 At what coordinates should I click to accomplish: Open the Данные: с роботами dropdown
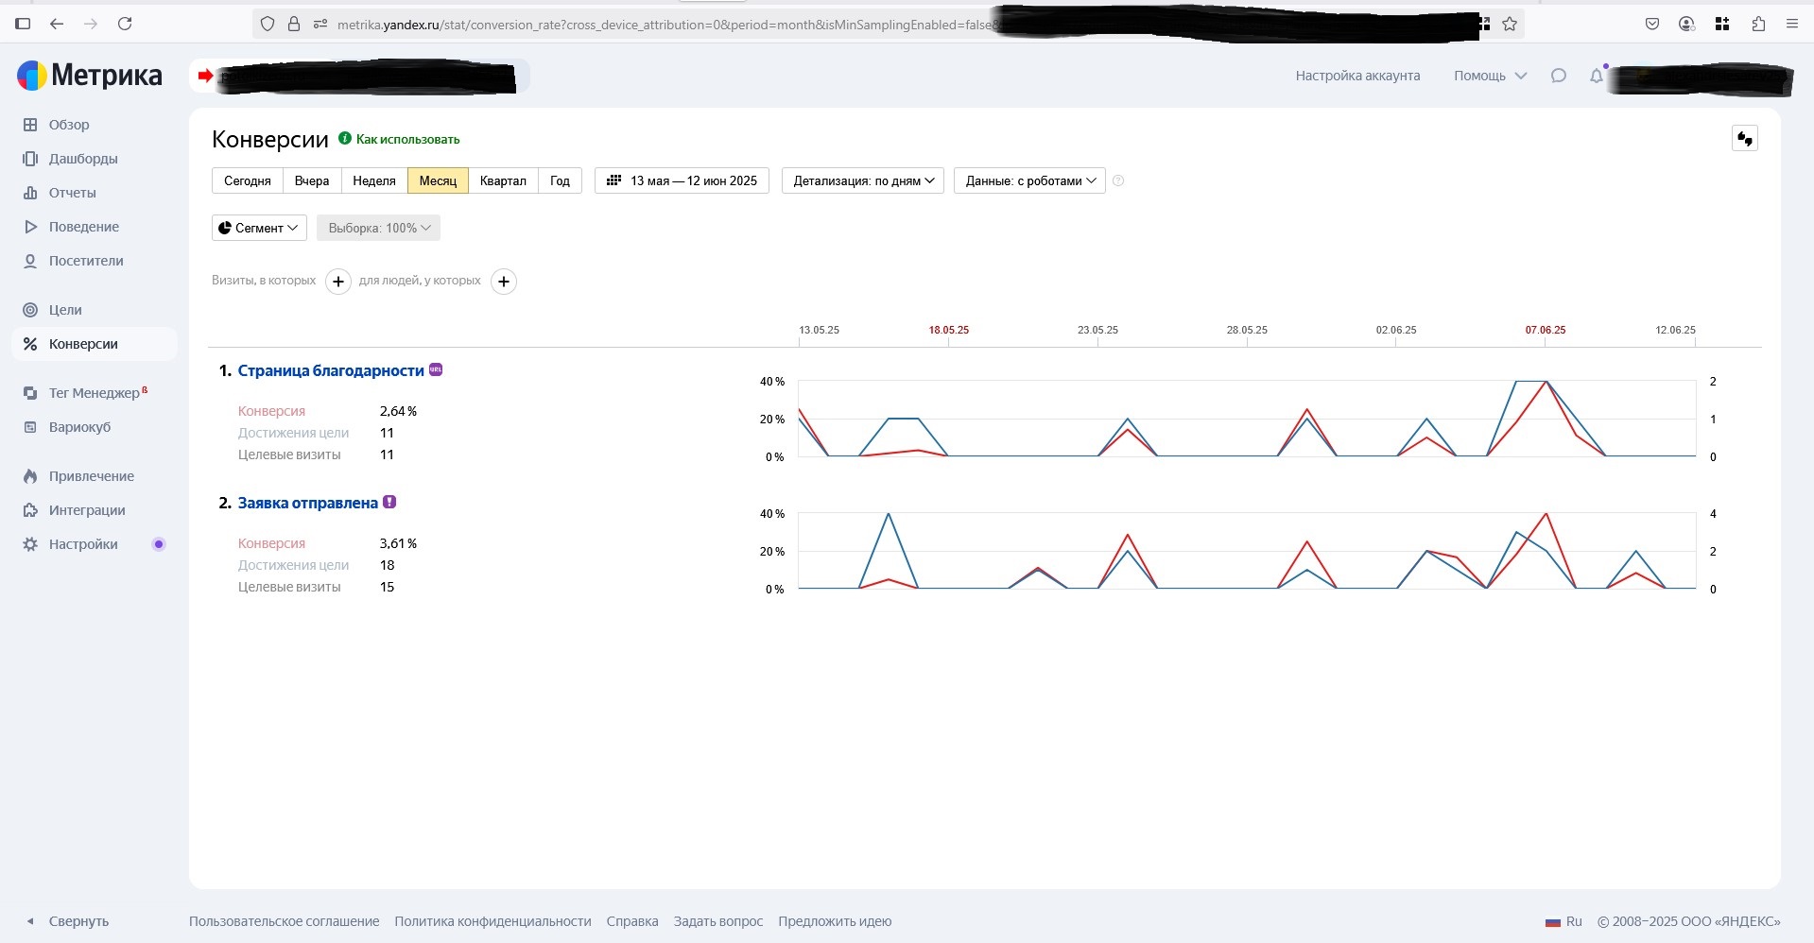1029,180
